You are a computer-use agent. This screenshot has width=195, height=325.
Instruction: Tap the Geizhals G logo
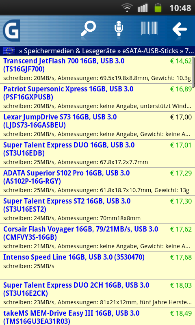pyautogui.click(x=11, y=30)
